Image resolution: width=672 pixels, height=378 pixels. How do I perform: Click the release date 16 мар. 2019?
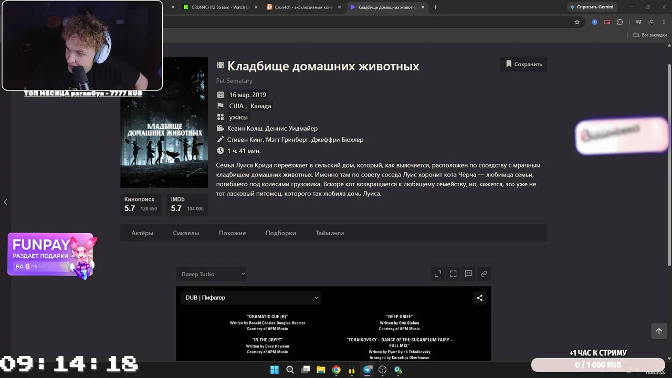(248, 95)
